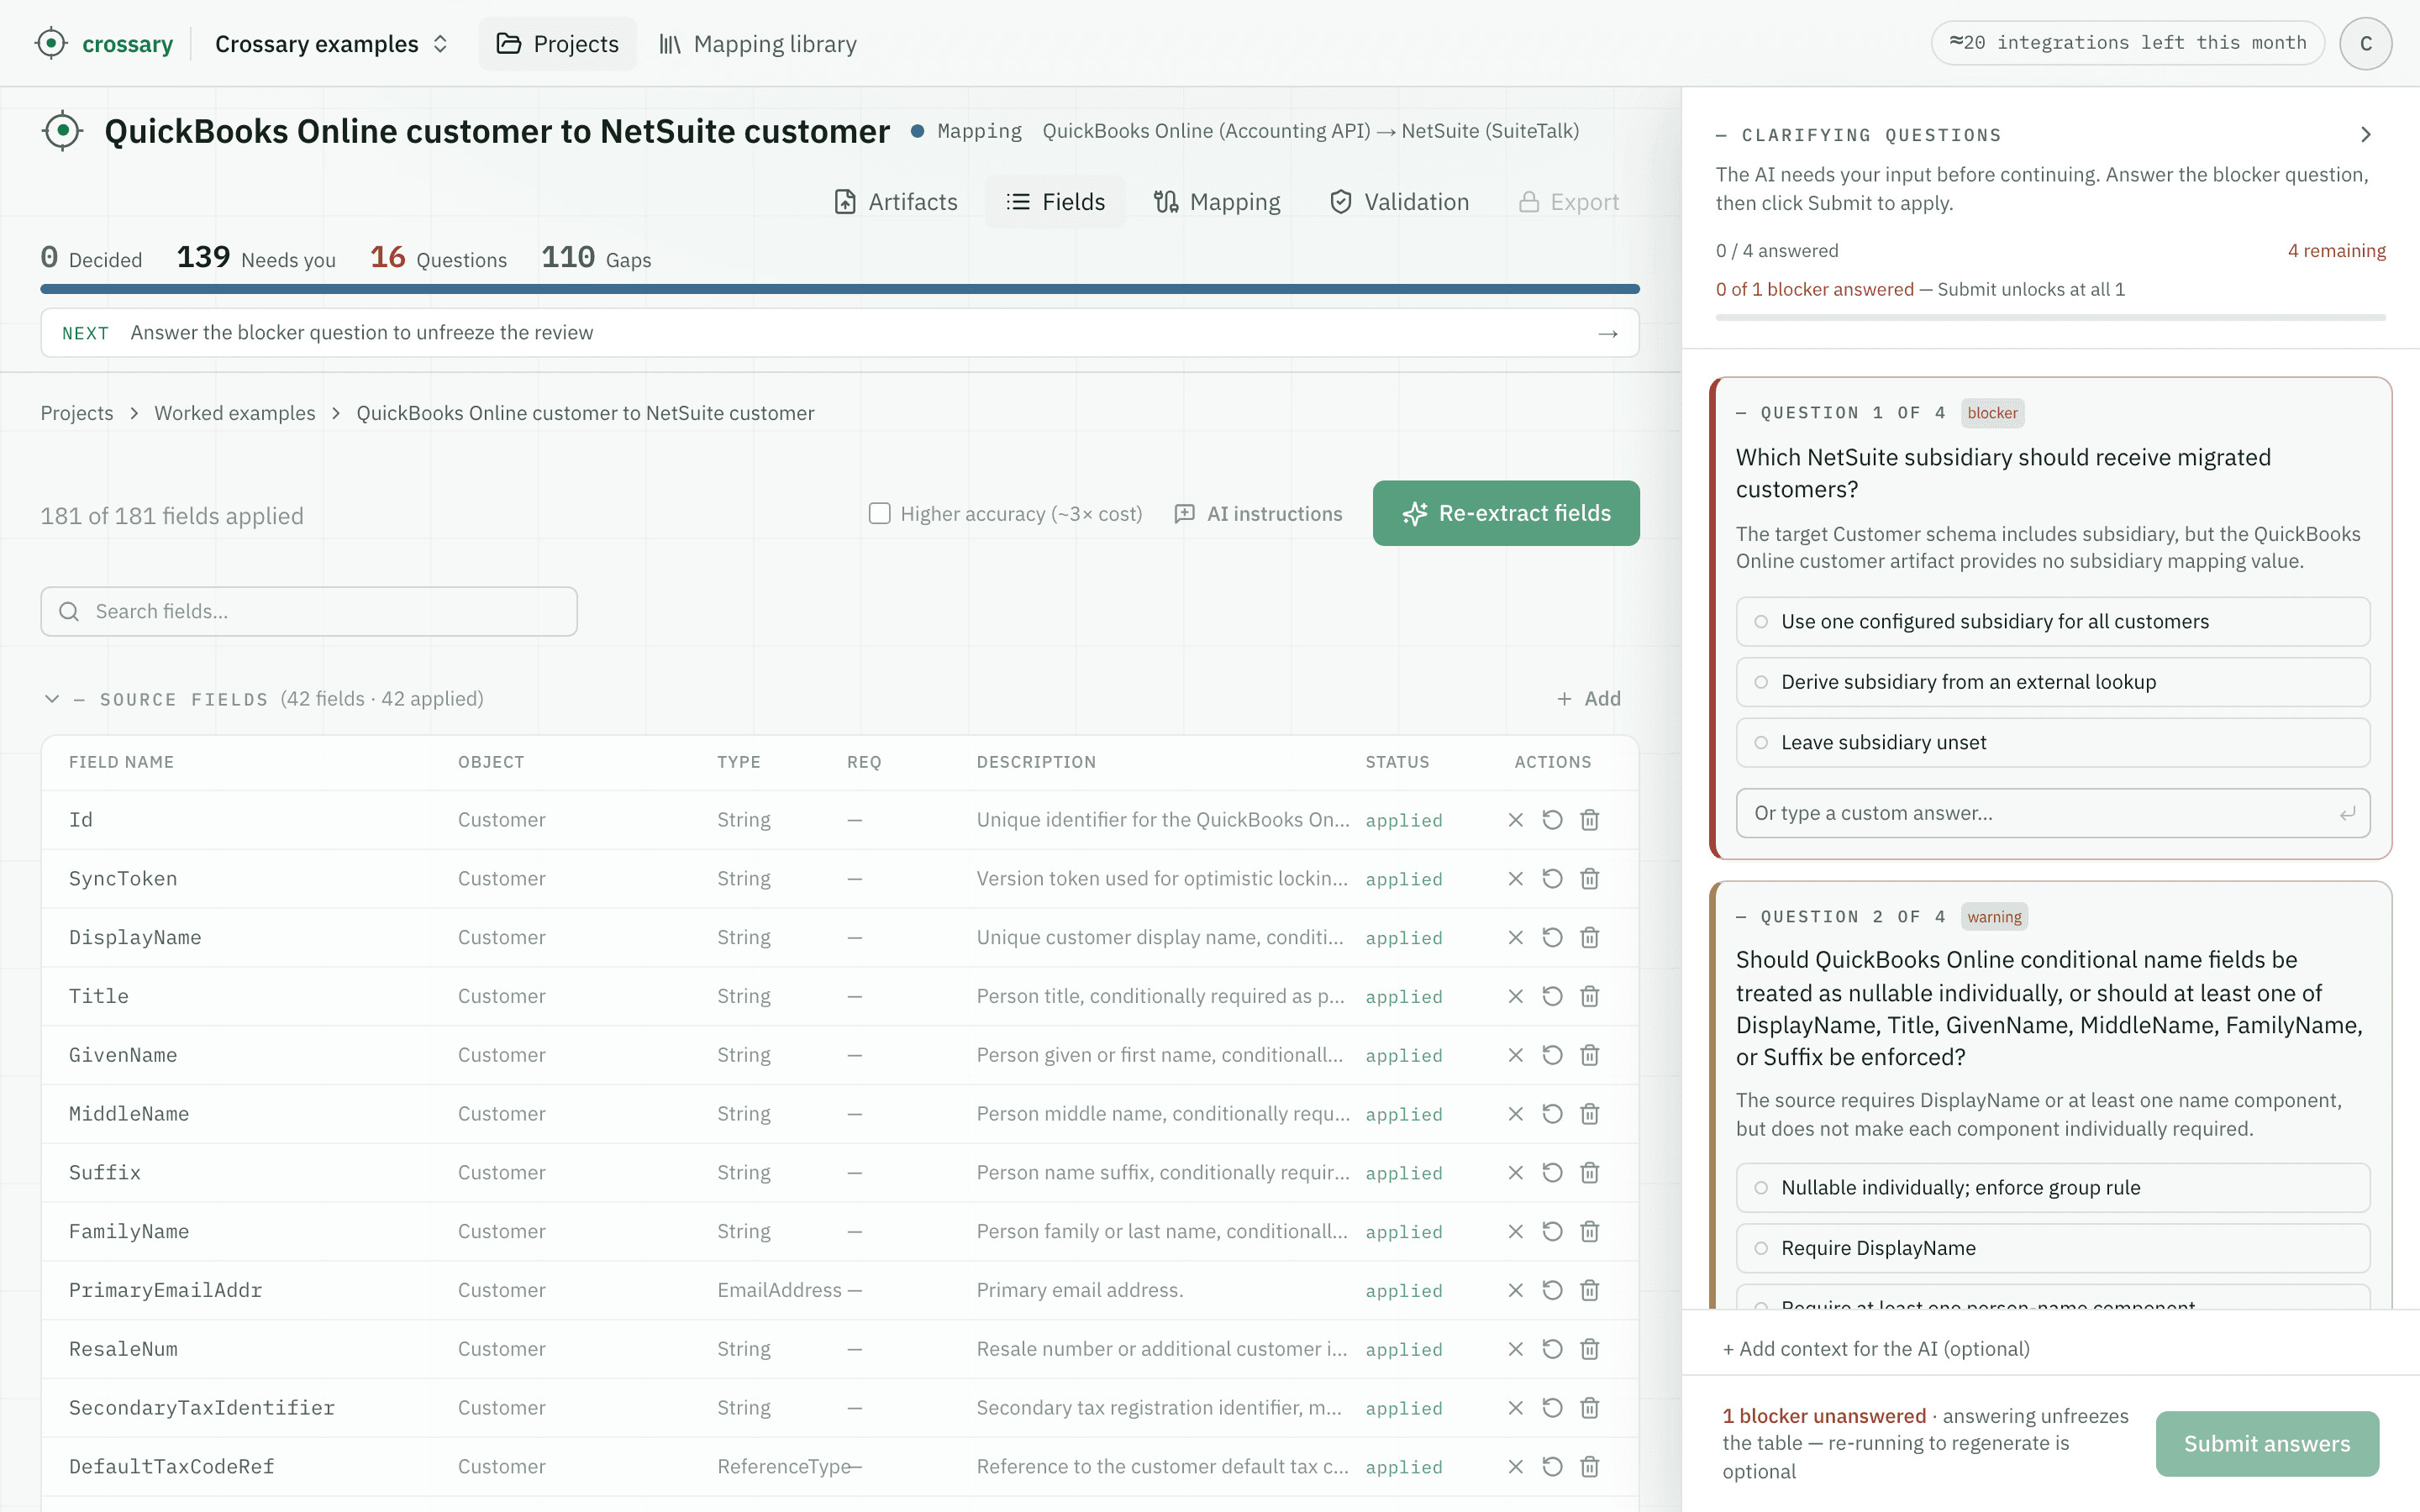
Task: Click the PrimaryEmailAddr field name
Action: pyautogui.click(x=165, y=1291)
